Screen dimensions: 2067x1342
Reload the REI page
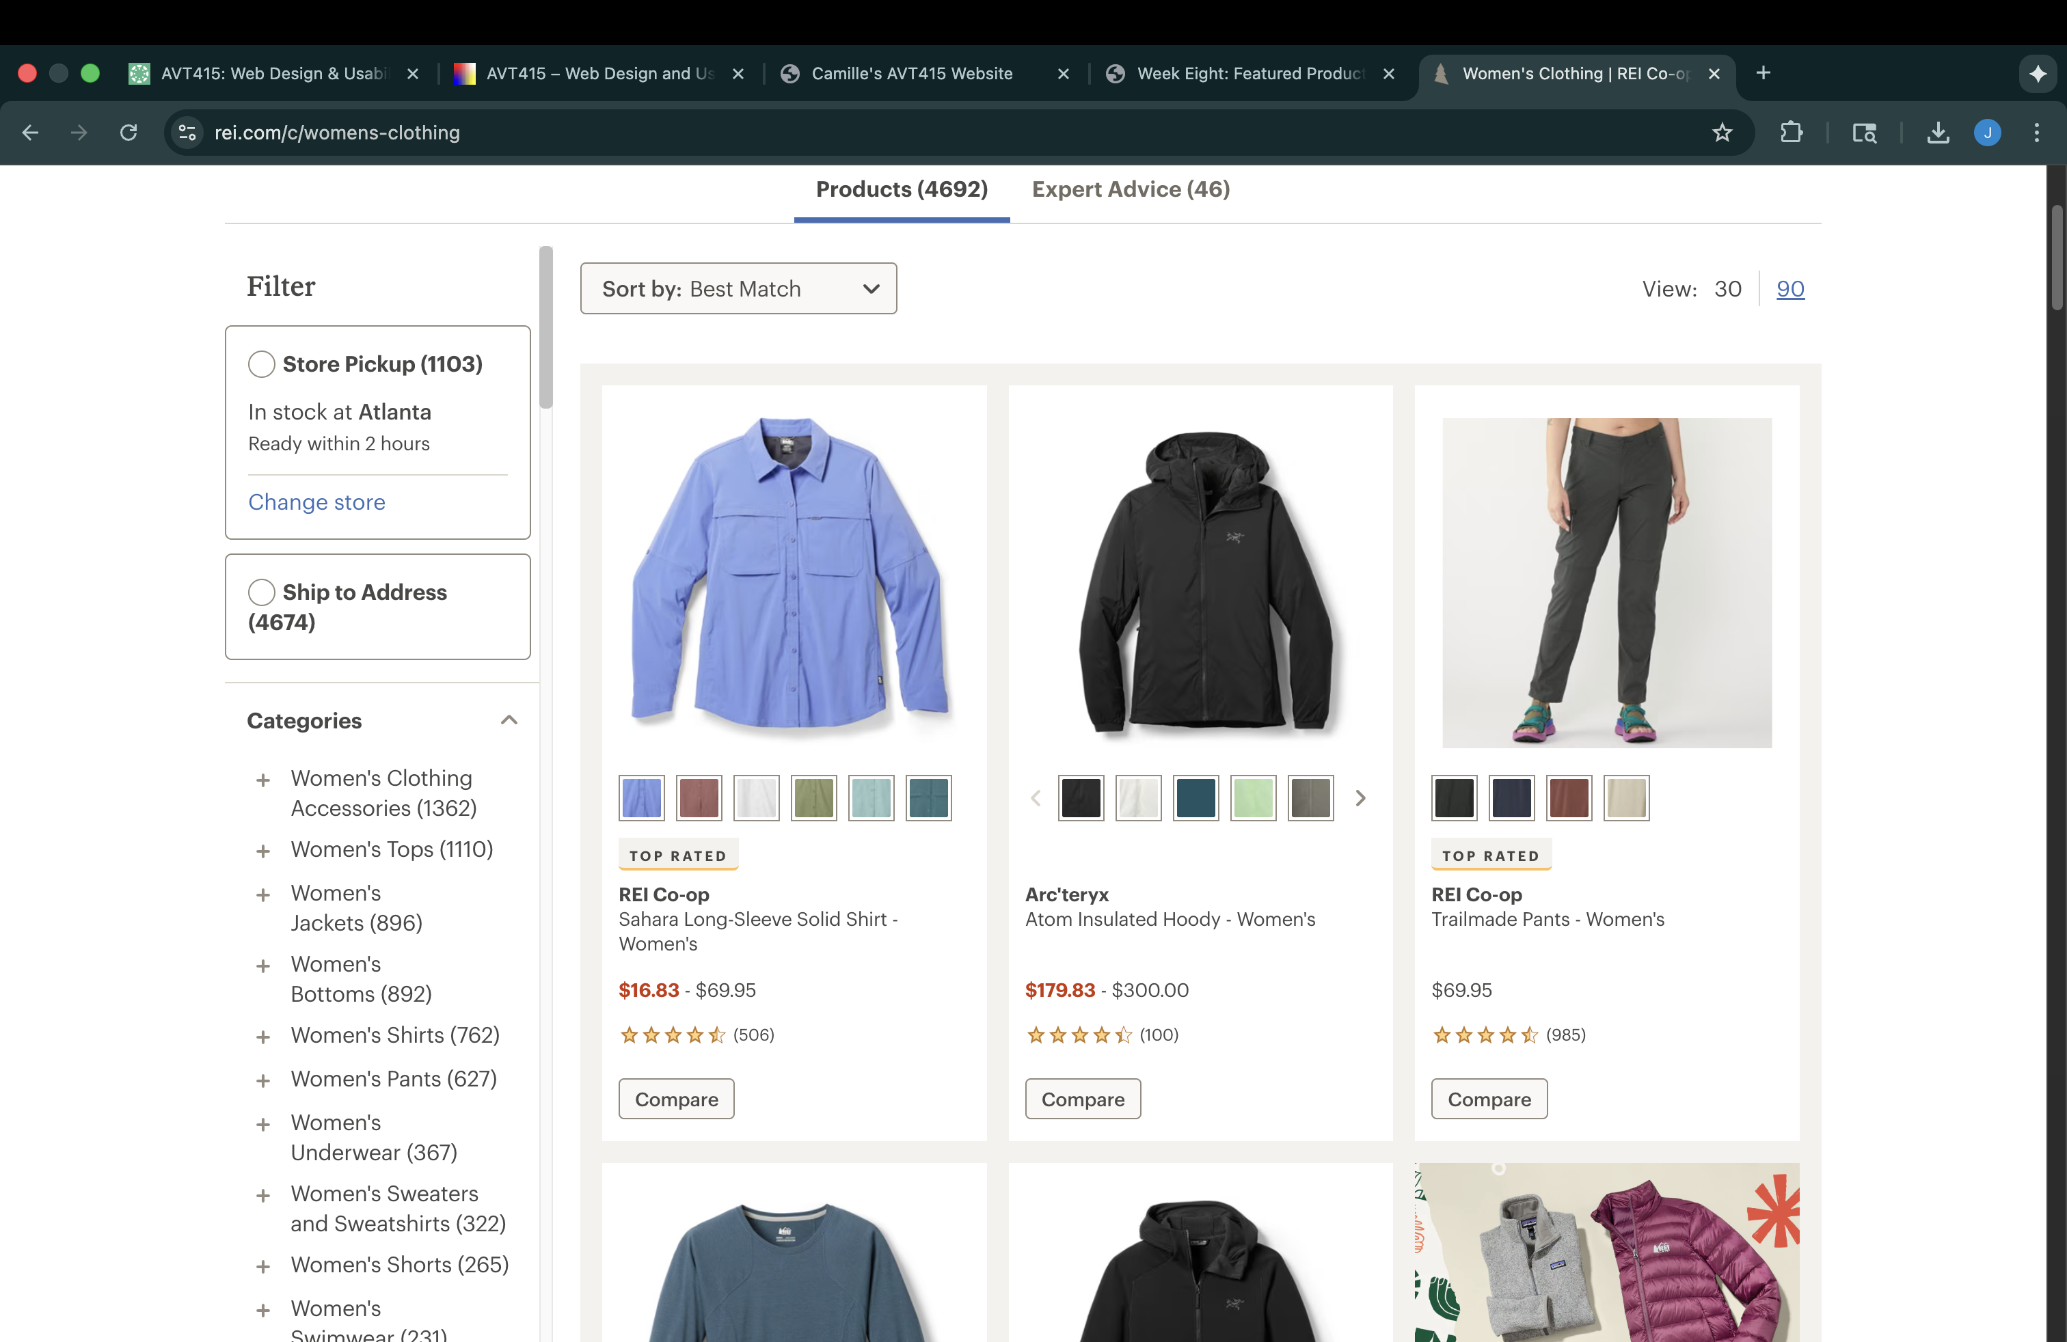coord(129,133)
